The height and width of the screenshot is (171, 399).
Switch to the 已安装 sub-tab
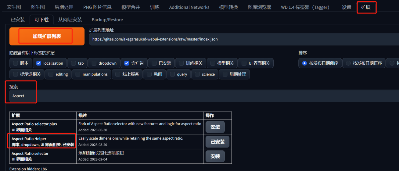coord(18,20)
